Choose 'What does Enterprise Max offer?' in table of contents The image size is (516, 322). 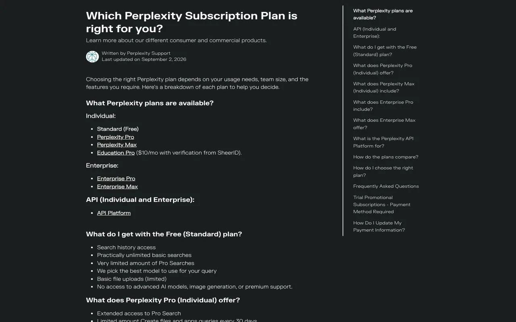[x=384, y=124]
